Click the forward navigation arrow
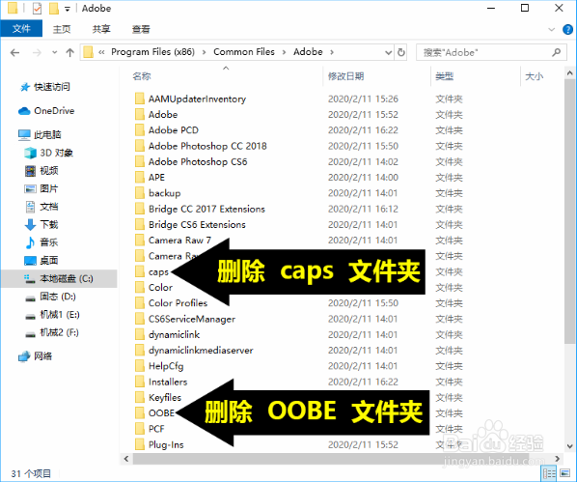The width and height of the screenshot is (577, 482). click(37, 53)
